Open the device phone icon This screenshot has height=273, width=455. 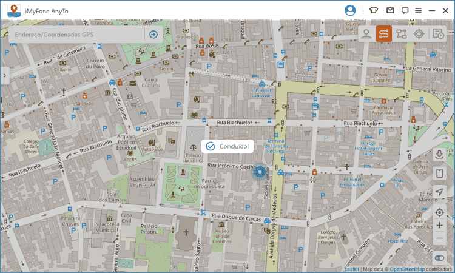439,173
